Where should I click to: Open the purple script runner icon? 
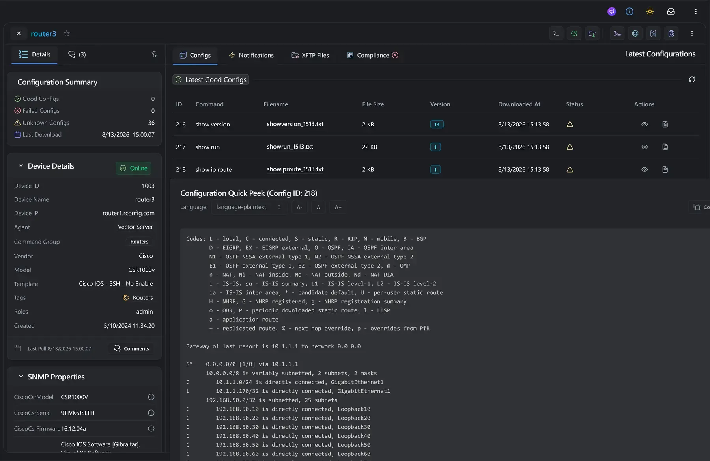pos(617,33)
